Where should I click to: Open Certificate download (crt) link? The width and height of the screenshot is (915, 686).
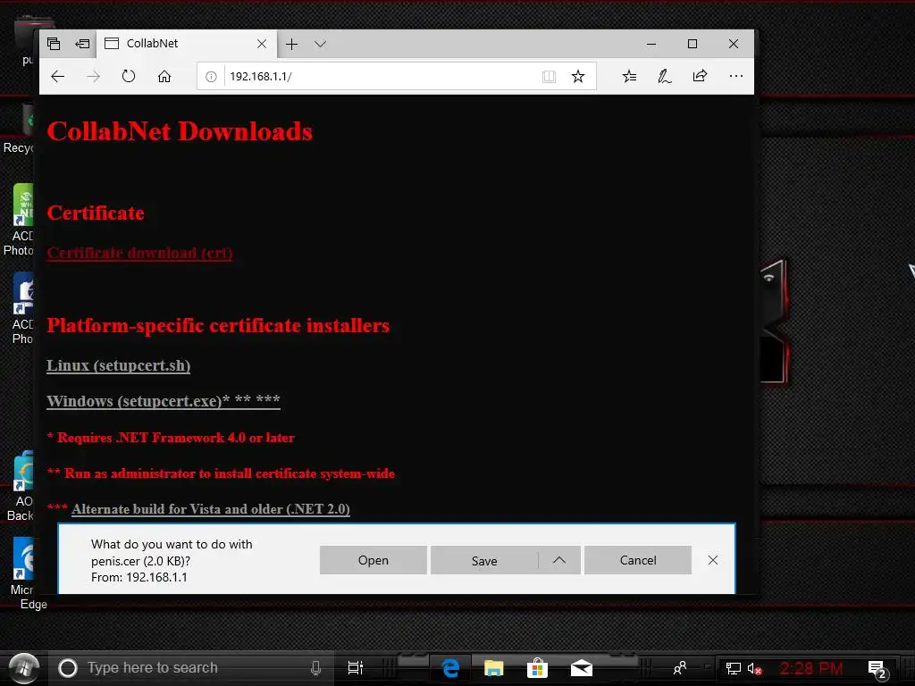coord(139,253)
